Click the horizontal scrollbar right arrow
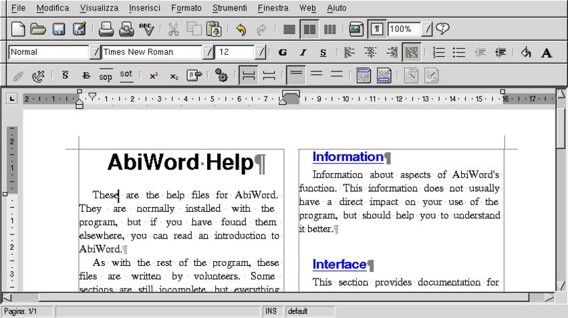Viewport: 568px width, 318px height. (x=549, y=298)
